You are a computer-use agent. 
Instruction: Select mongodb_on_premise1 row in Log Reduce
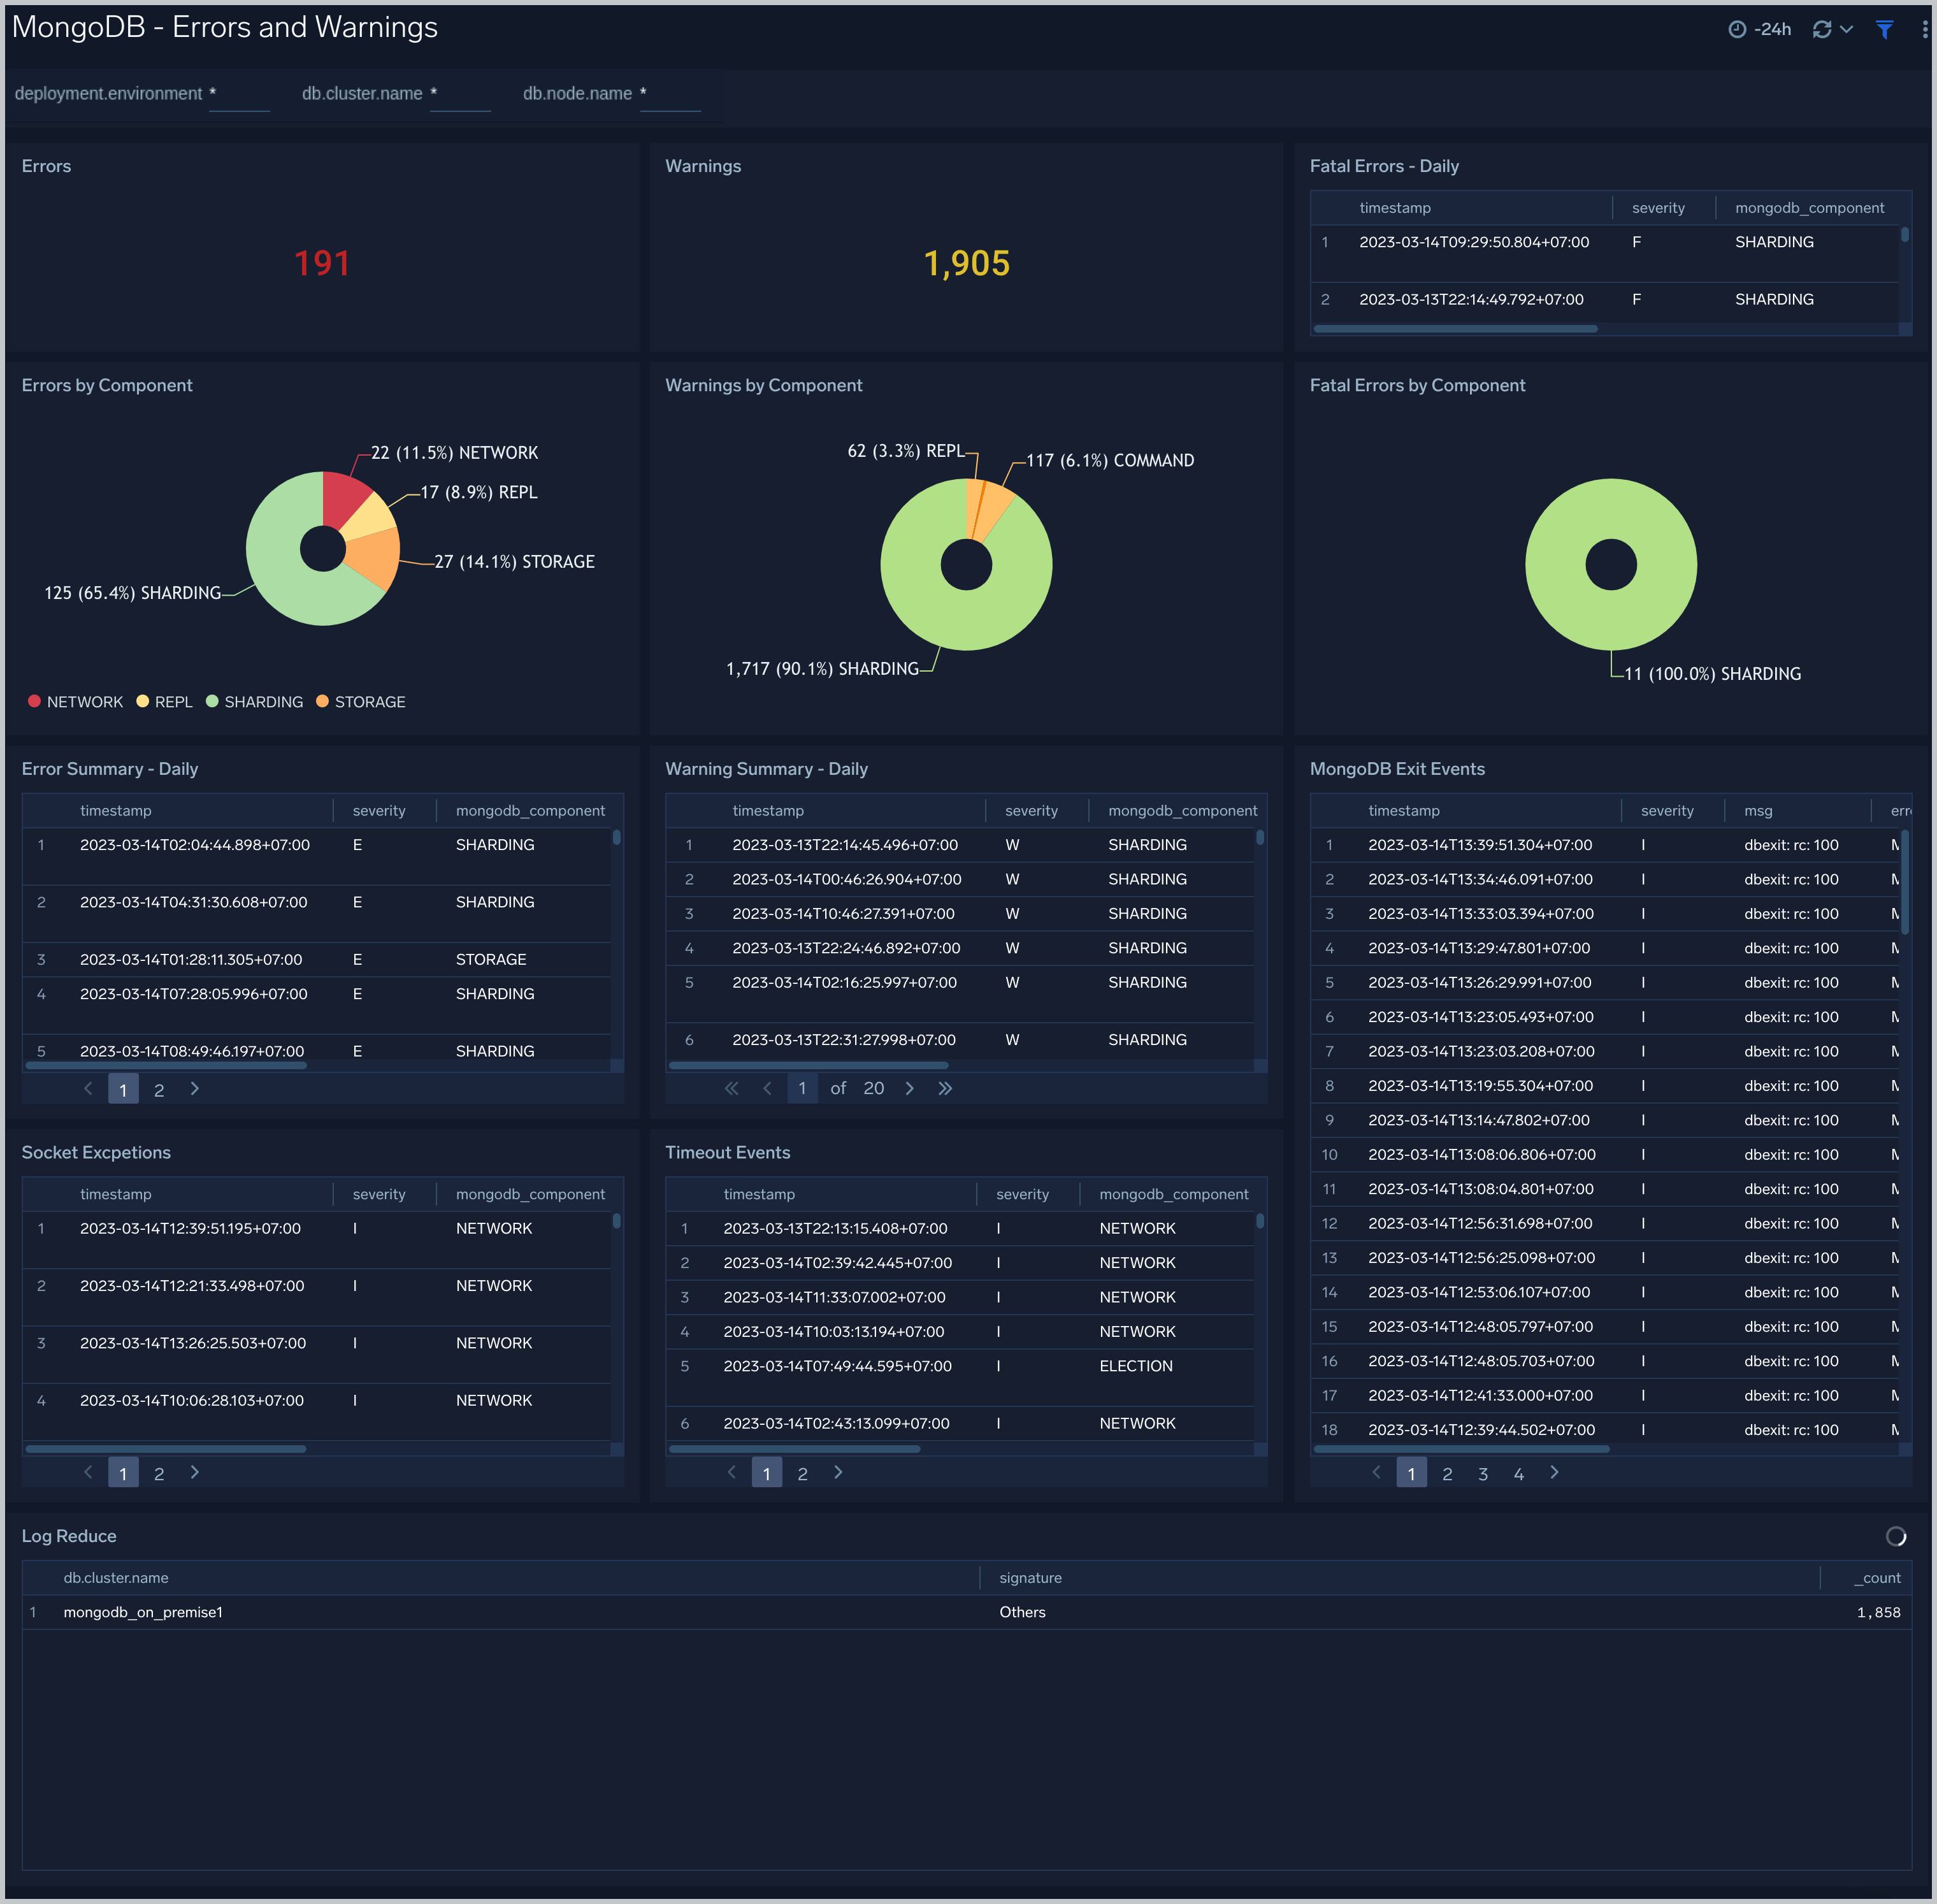[x=966, y=1613]
